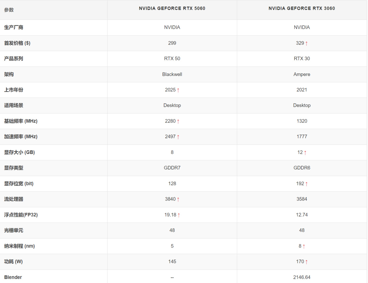
Task: Click red arrow beside 8 nm value
Action: click(x=304, y=246)
